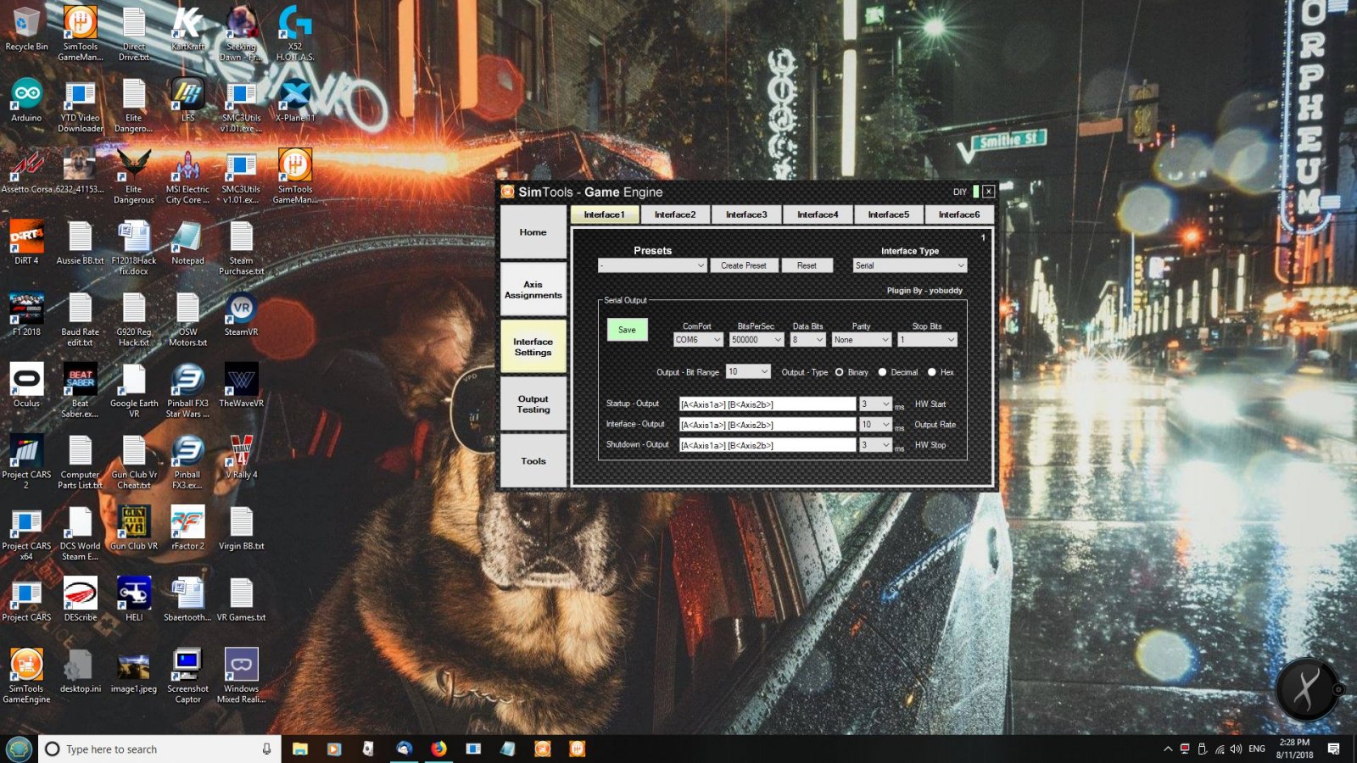1357x763 pixels.
Task: Select the Decimal output type option
Action: click(882, 372)
